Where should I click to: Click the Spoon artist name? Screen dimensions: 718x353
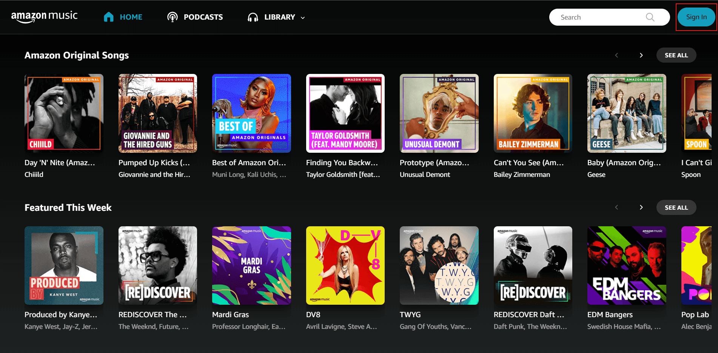point(691,175)
